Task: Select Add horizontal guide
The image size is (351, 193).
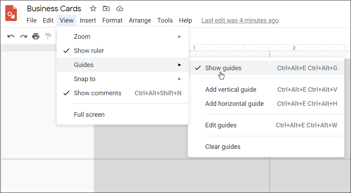Action: [x=266, y=103]
